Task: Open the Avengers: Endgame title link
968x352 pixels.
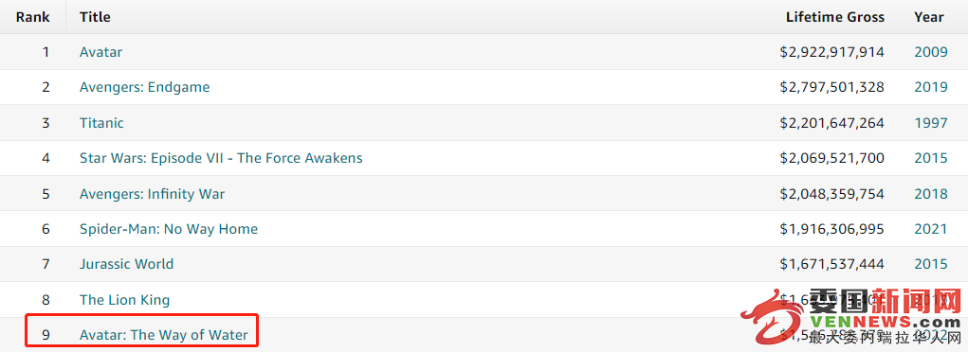Action: pyautogui.click(x=144, y=87)
